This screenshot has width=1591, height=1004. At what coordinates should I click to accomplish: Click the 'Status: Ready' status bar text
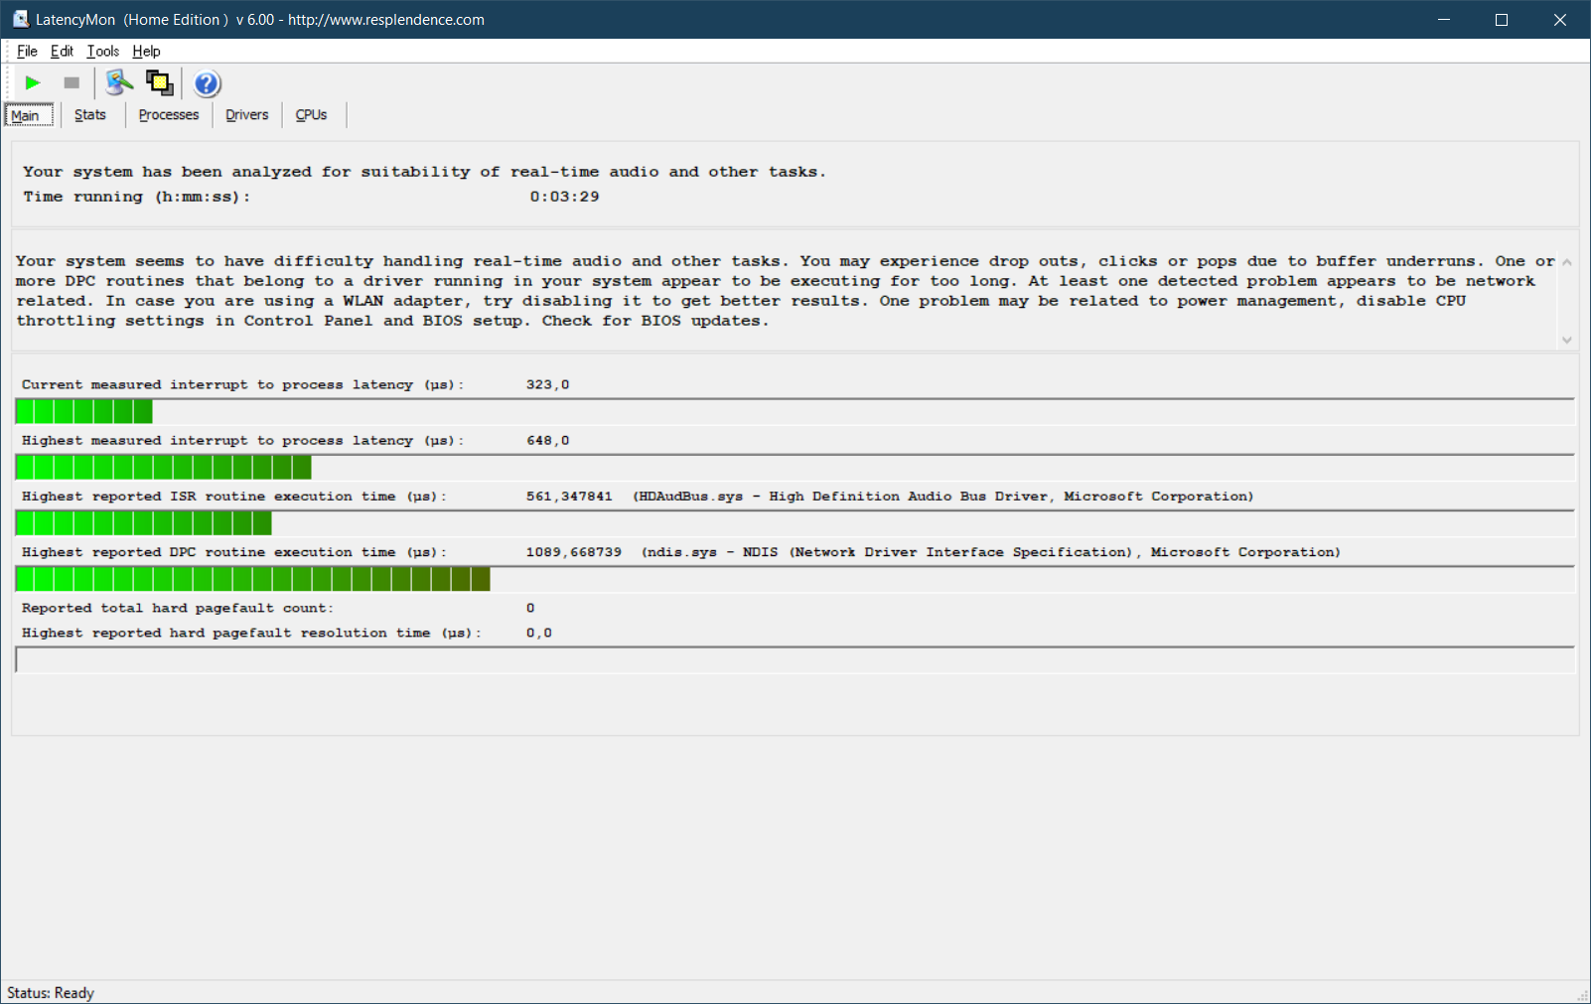coord(51,993)
